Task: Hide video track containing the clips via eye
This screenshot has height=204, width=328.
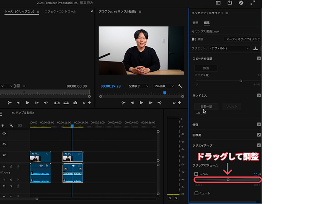Action: point(4,155)
